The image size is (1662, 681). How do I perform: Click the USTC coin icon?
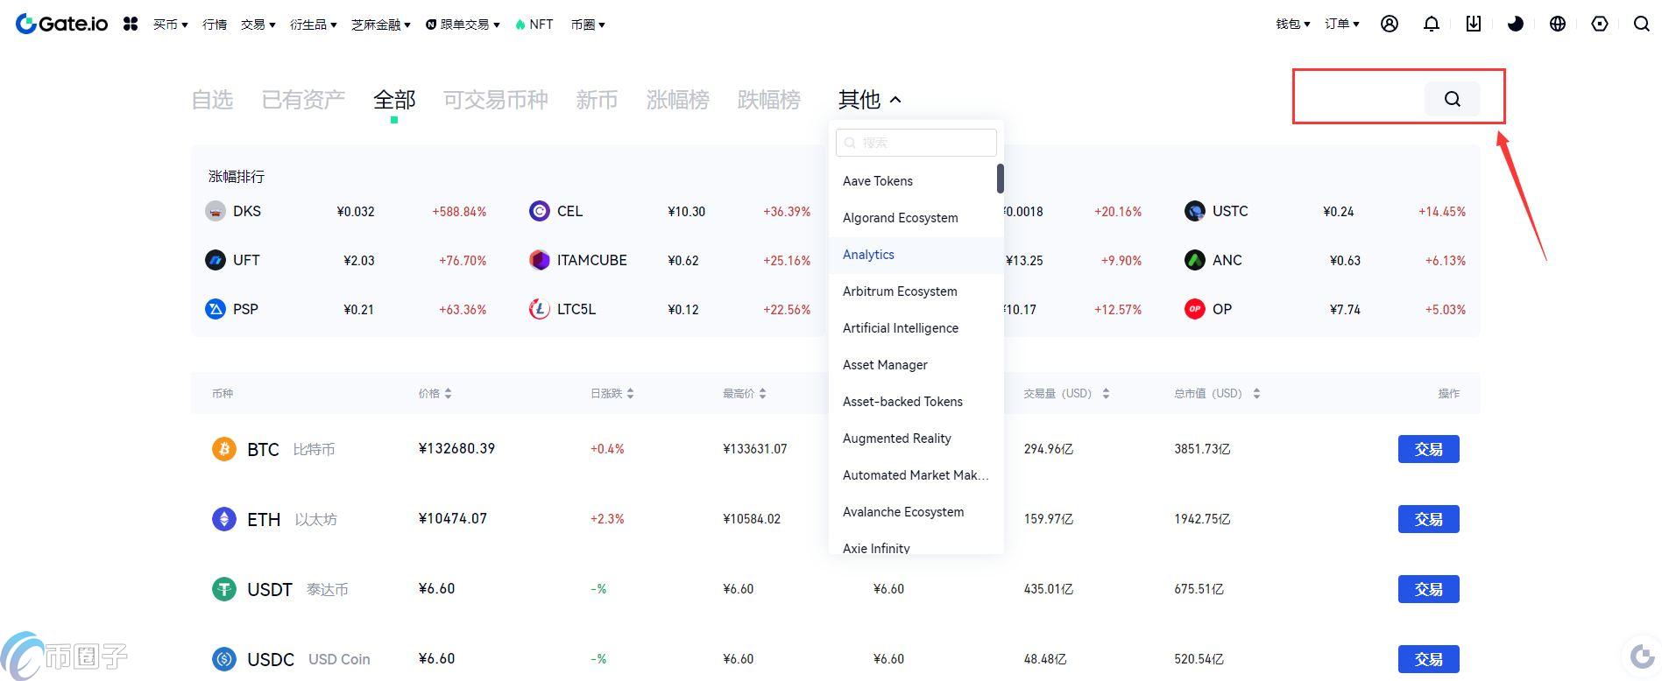click(1195, 211)
